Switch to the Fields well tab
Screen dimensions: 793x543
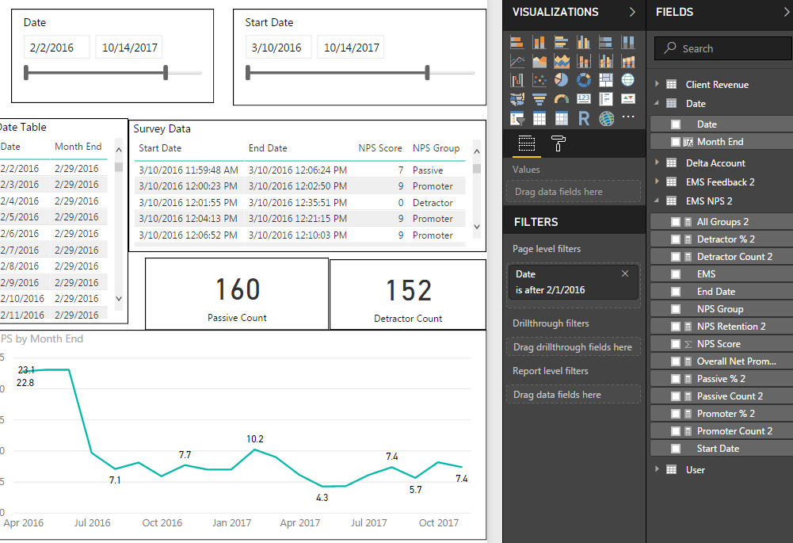point(527,143)
